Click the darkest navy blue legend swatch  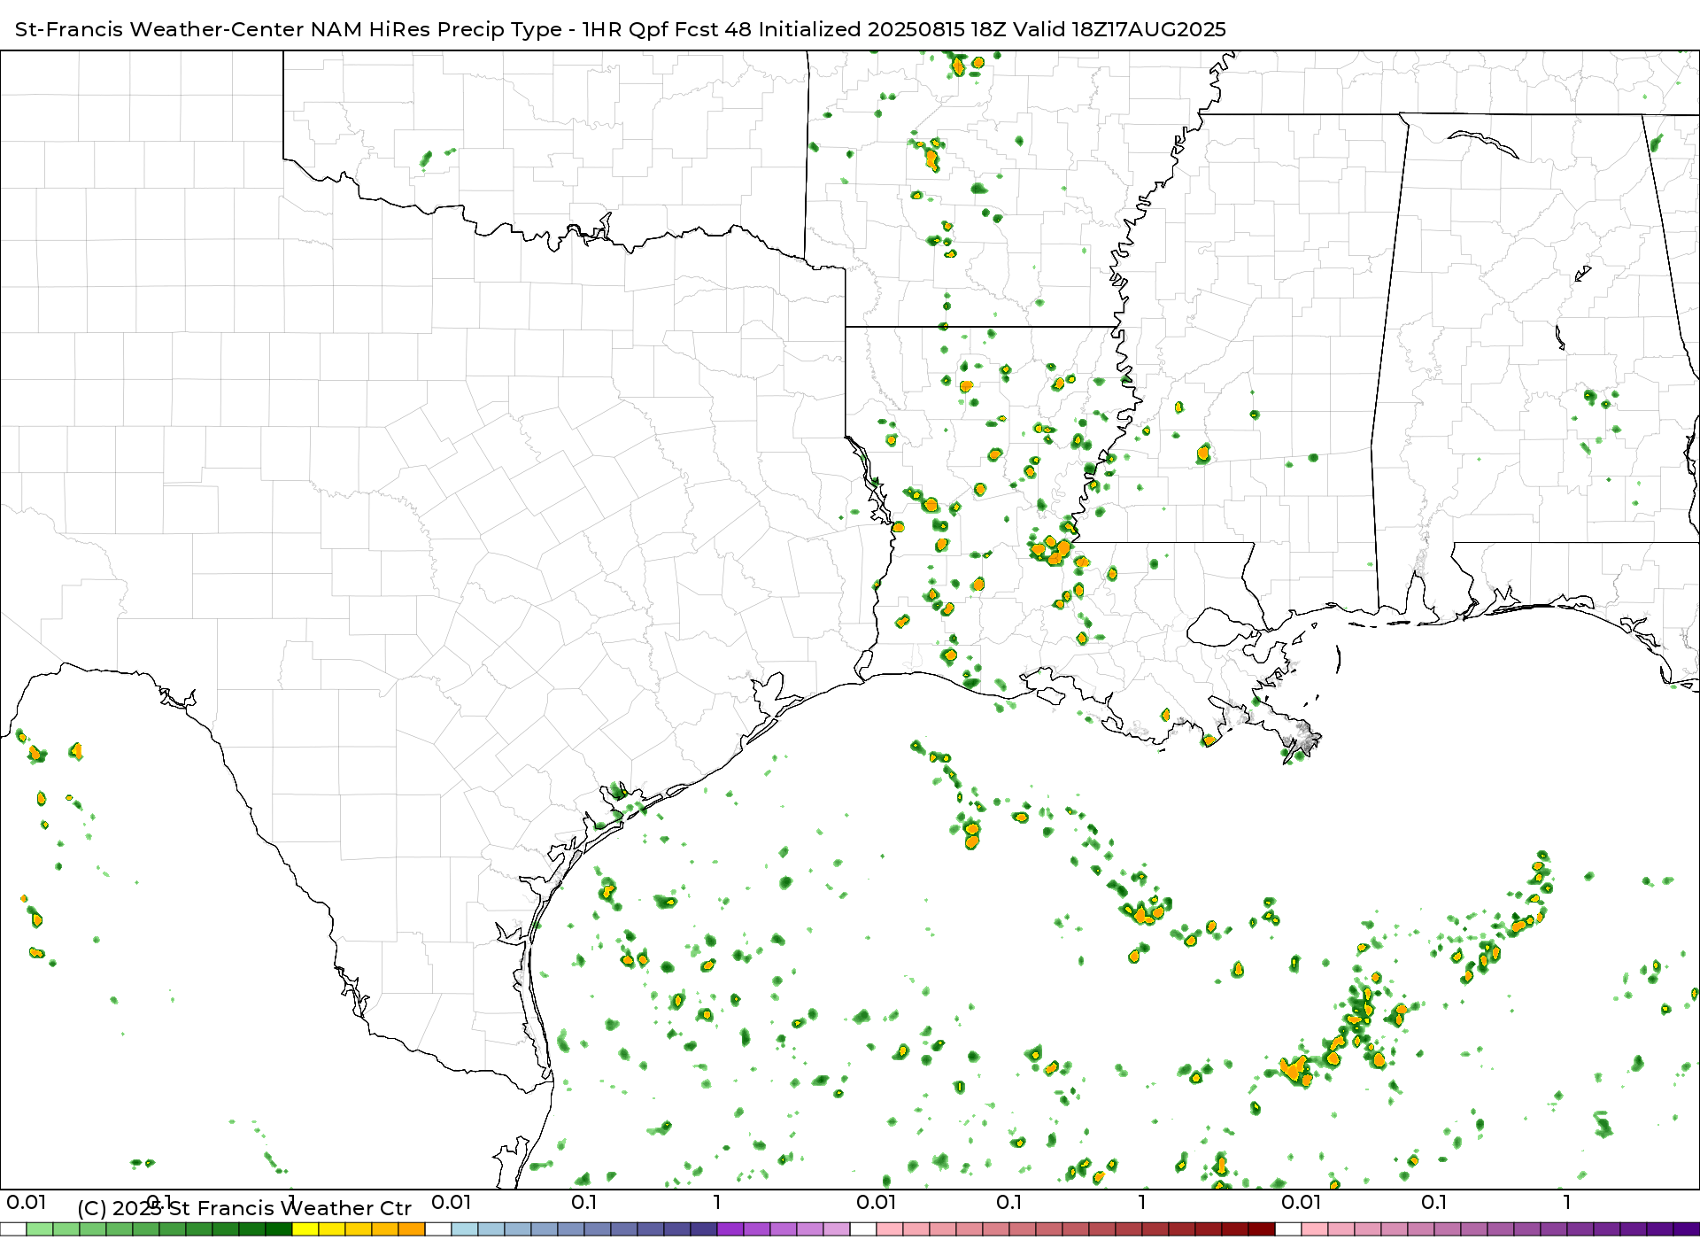704,1229
